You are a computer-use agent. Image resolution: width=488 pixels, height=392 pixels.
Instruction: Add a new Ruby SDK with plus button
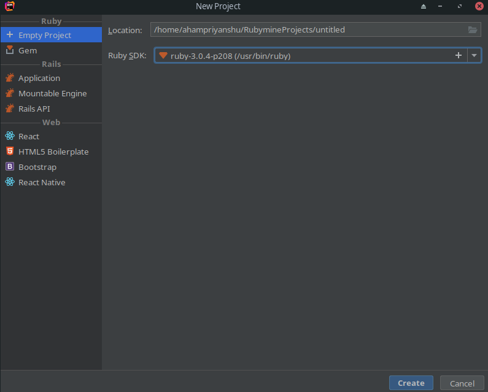458,55
